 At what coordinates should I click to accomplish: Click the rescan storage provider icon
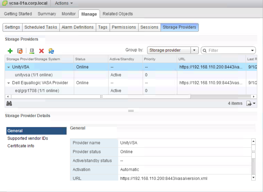pos(32,51)
